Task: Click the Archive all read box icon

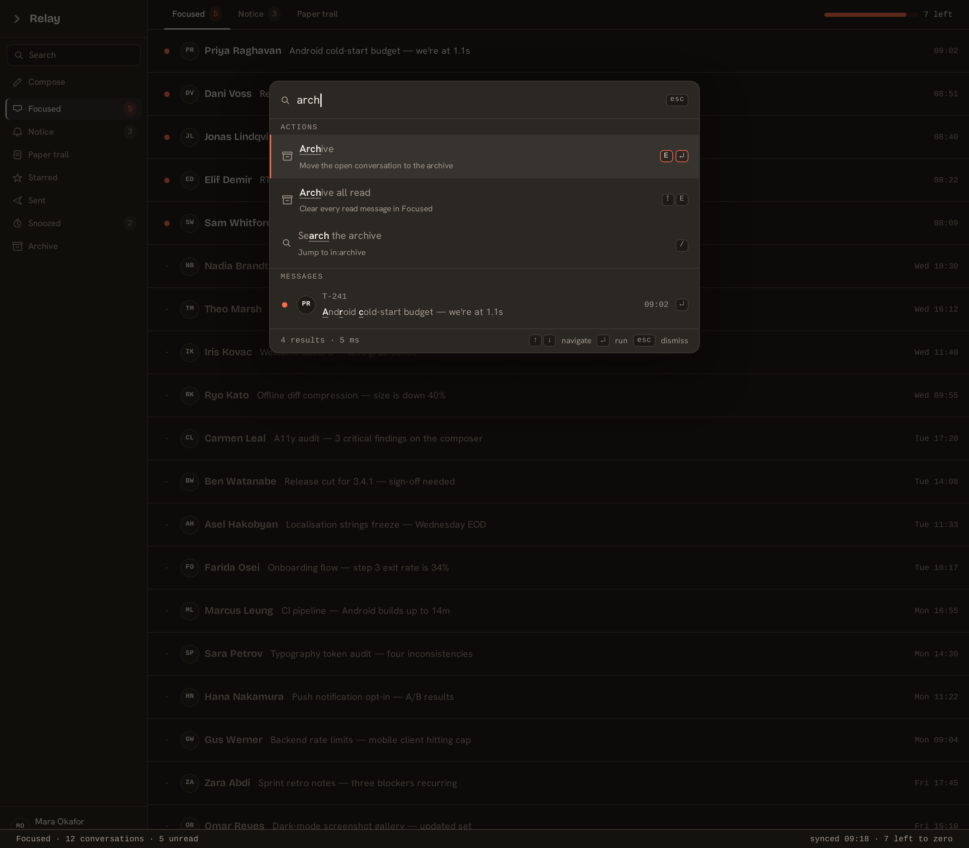Action: [287, 200]
